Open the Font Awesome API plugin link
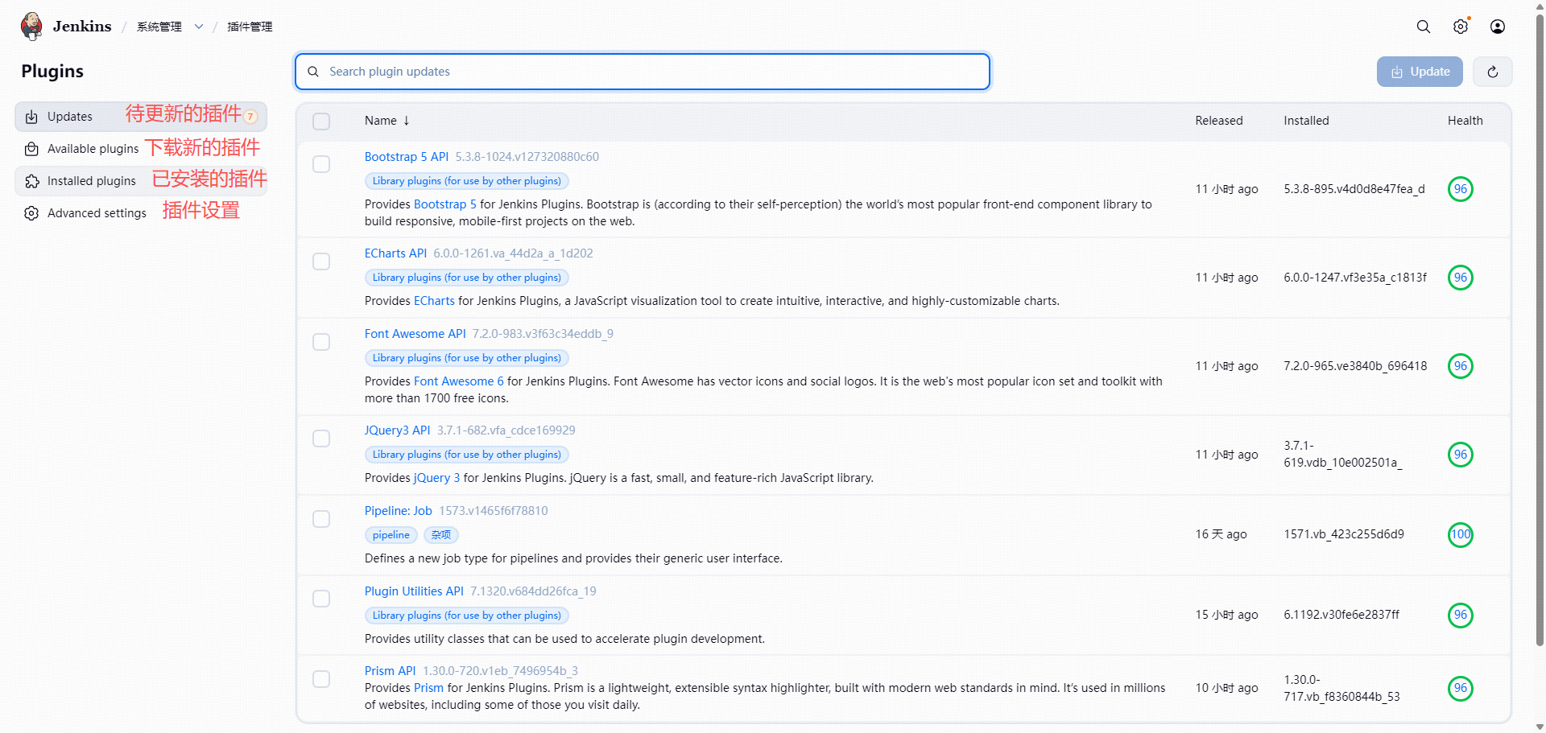The width and height of the screenshot is (1546, 733). click(x=415, y=334)
